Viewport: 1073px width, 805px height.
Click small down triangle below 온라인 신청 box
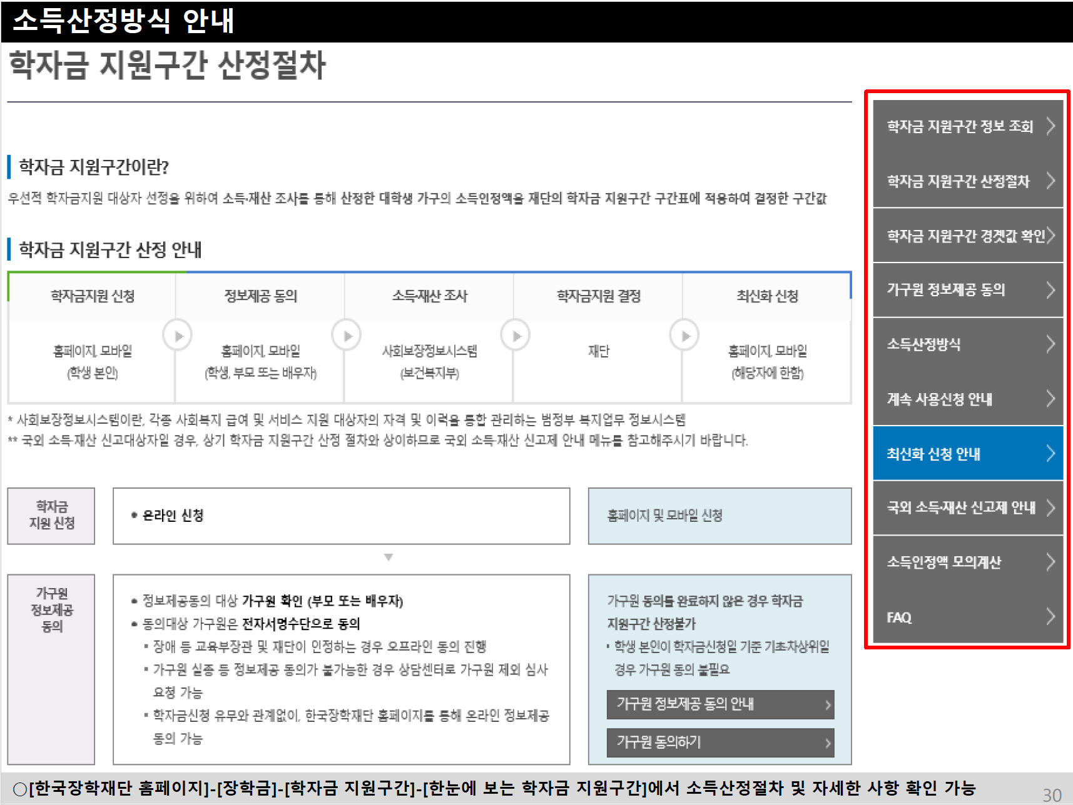tap(389, 557)
